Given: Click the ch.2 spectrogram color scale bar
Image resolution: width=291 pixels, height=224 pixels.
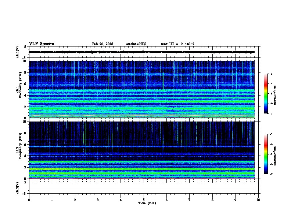Looking at the screenshot, I should point(266,154).
